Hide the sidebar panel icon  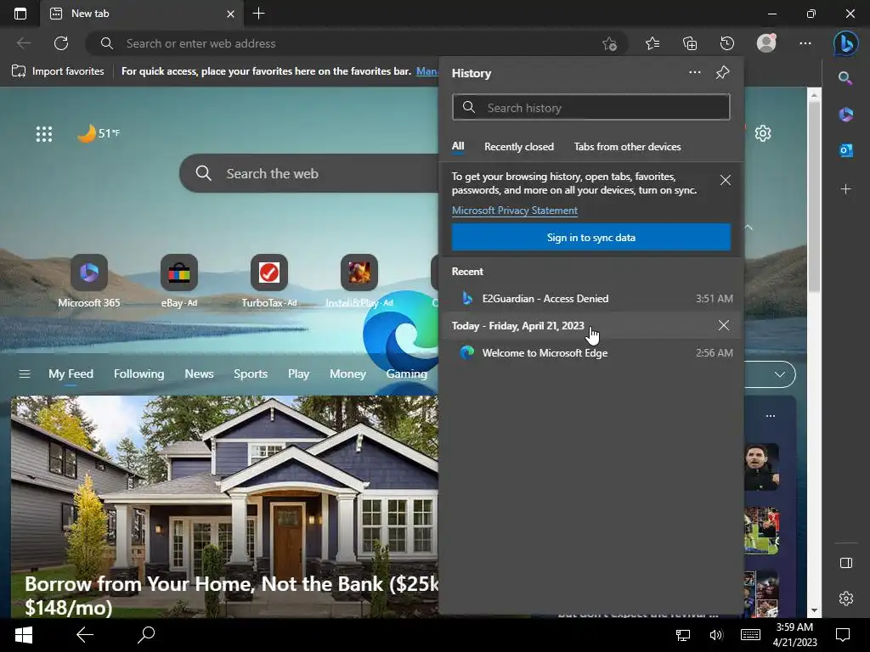[845, 563]
